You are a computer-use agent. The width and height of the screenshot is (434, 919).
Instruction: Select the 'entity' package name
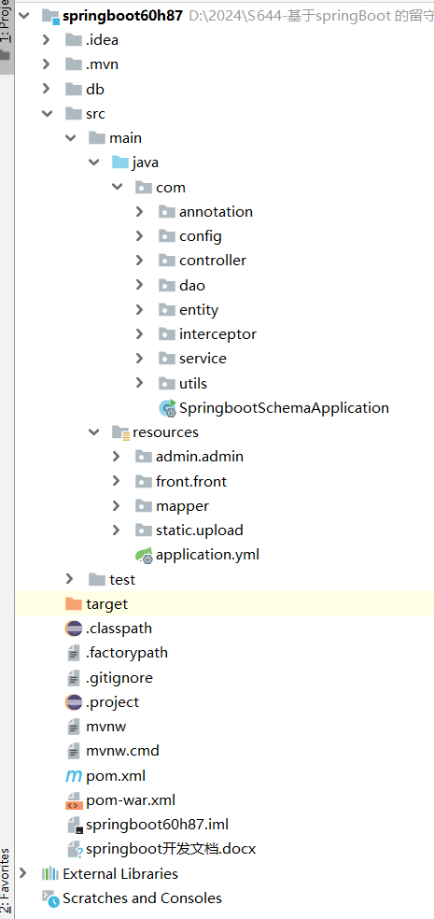point(199,309)
